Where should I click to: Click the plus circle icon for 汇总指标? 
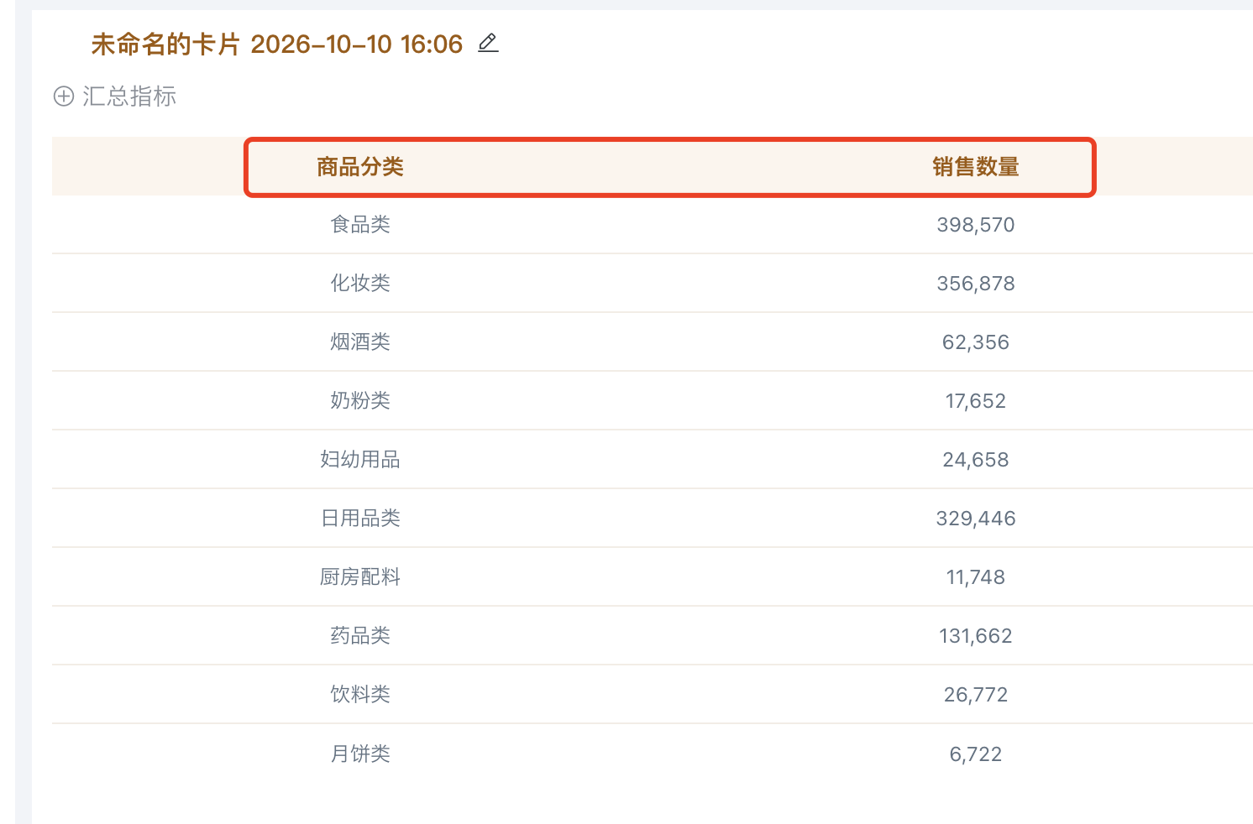coord(64,96)
